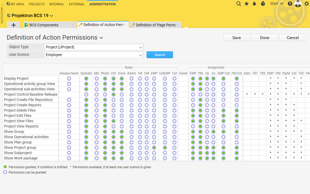Open the help question mark icon

coord(290,4)
